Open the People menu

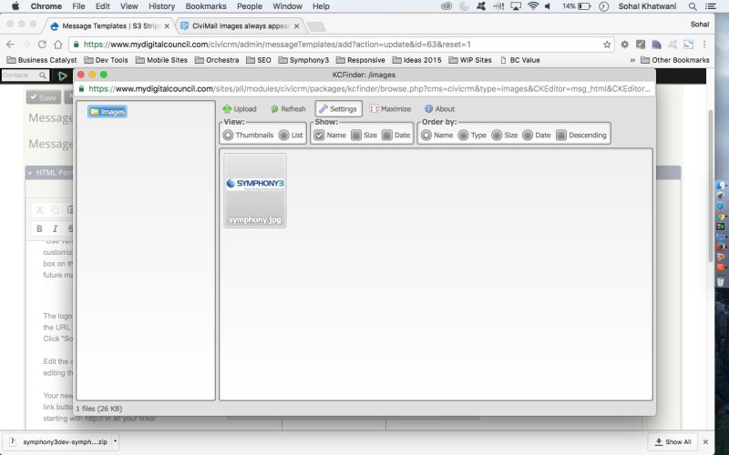pyautogui.click(x=250, y=6)
